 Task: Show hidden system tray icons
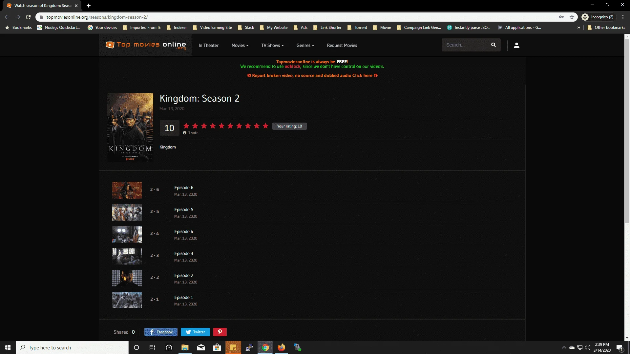tap(564, 347)
